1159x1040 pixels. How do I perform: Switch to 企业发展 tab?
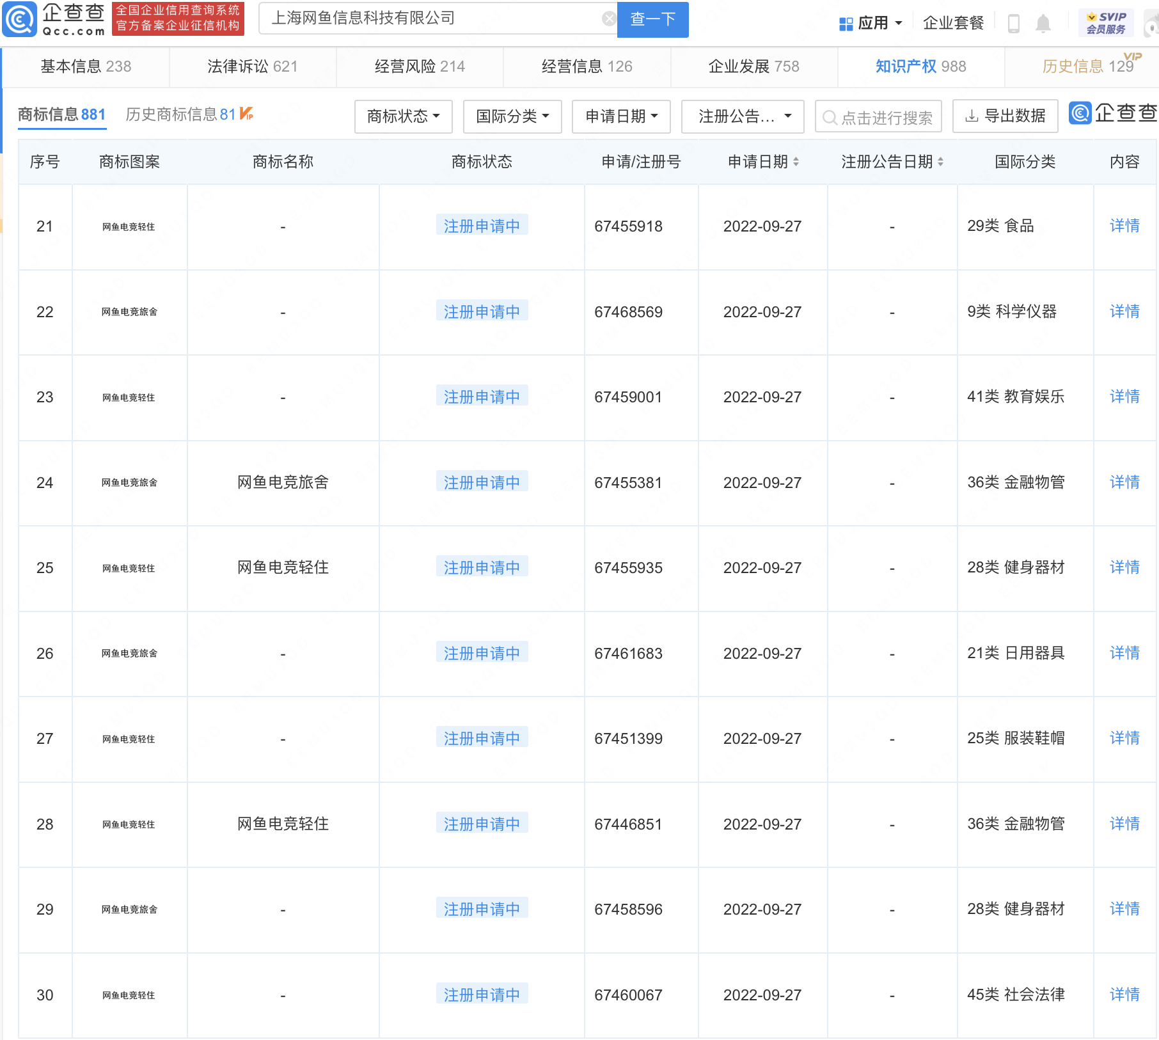753,67
